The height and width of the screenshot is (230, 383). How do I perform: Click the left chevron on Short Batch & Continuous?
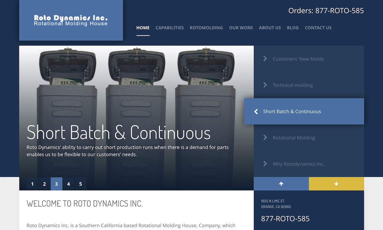pyautogui.click(x=256, y=111)
